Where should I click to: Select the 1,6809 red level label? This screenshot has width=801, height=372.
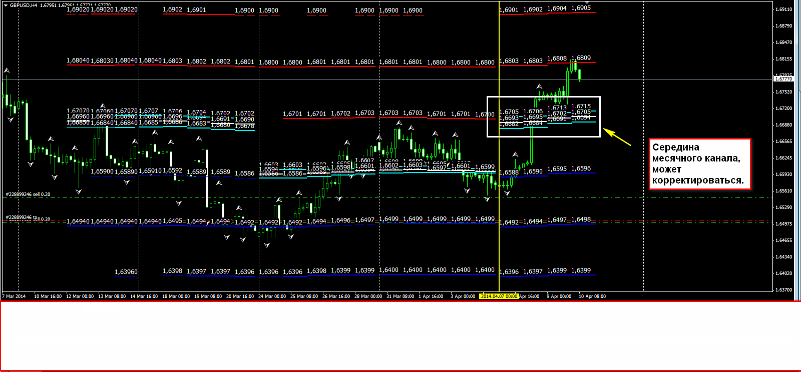coord(581,58)
